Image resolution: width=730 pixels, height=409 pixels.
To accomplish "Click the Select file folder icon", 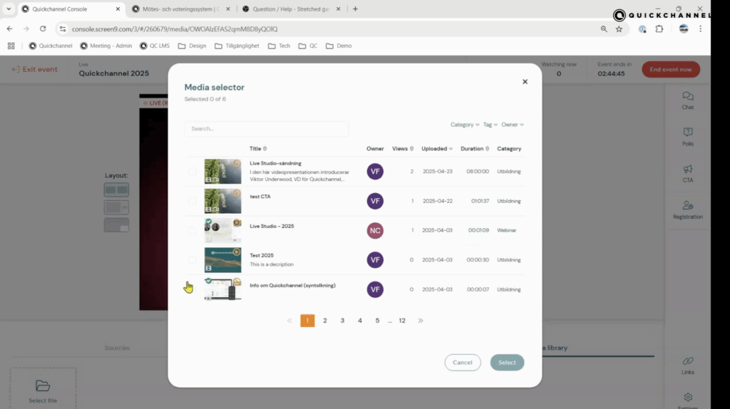I will pyautogui.click(x=43, y=385).
